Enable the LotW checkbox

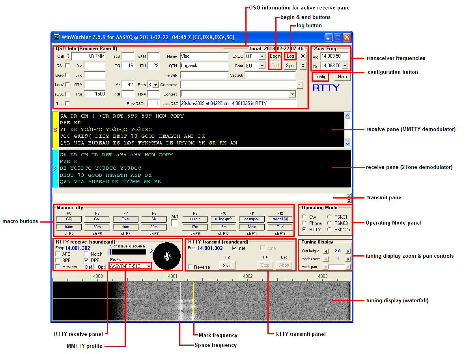click(67, 84)
